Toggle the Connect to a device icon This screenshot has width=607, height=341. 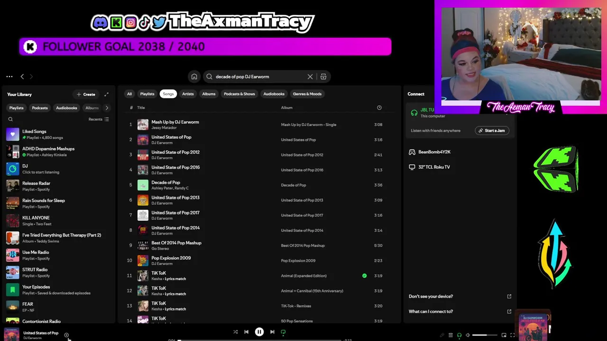459,335
